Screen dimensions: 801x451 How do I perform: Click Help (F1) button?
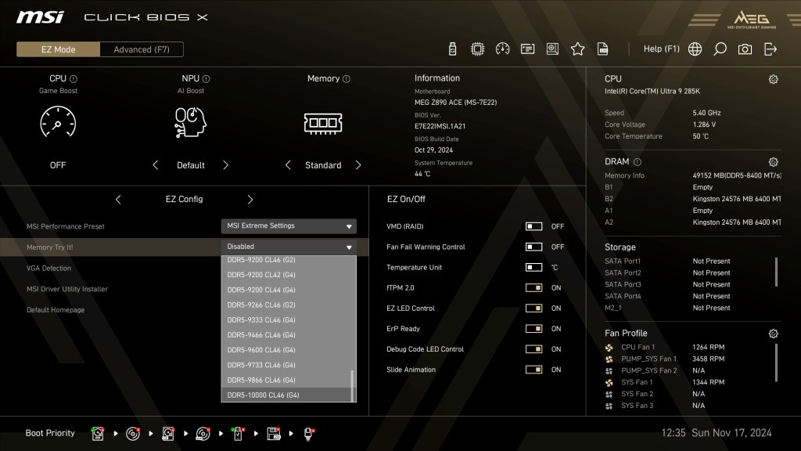tap(661, 49)
